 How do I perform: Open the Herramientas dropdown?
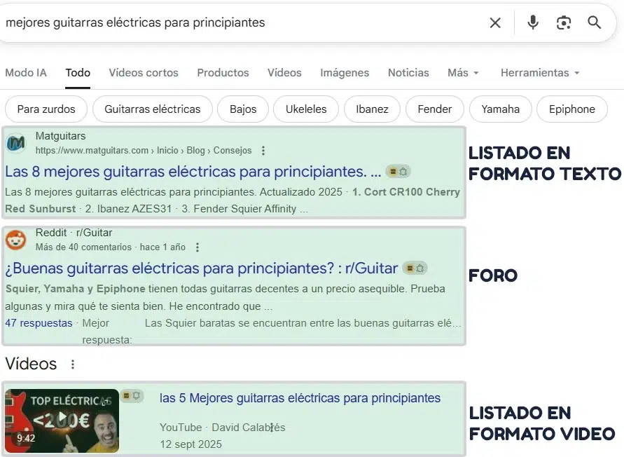pyautogui.click(x=539, y=72)
